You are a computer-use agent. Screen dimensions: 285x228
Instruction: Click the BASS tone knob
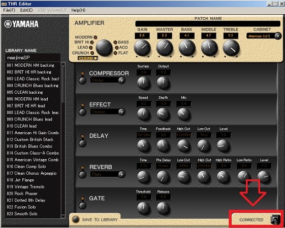[x=187, y=48]
